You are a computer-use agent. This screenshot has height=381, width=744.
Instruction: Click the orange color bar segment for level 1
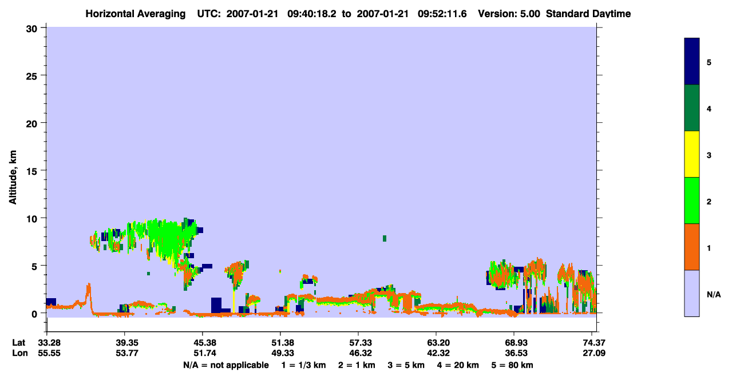[692, 247]
